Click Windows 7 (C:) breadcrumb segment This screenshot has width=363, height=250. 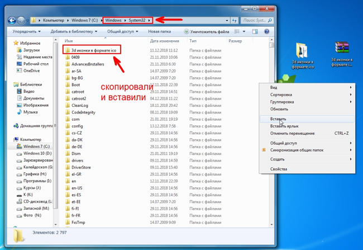[x=84, y=20]
